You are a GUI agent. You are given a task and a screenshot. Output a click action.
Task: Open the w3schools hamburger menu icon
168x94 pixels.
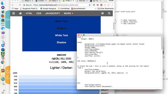(13, 13)
